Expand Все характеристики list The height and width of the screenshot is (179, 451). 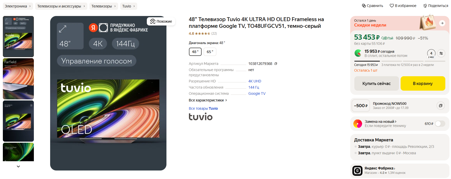[208, 100]
